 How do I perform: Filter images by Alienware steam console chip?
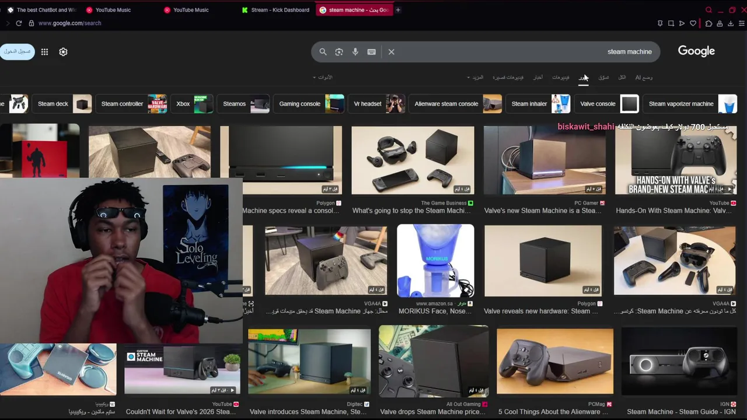(x=456, y=104)
